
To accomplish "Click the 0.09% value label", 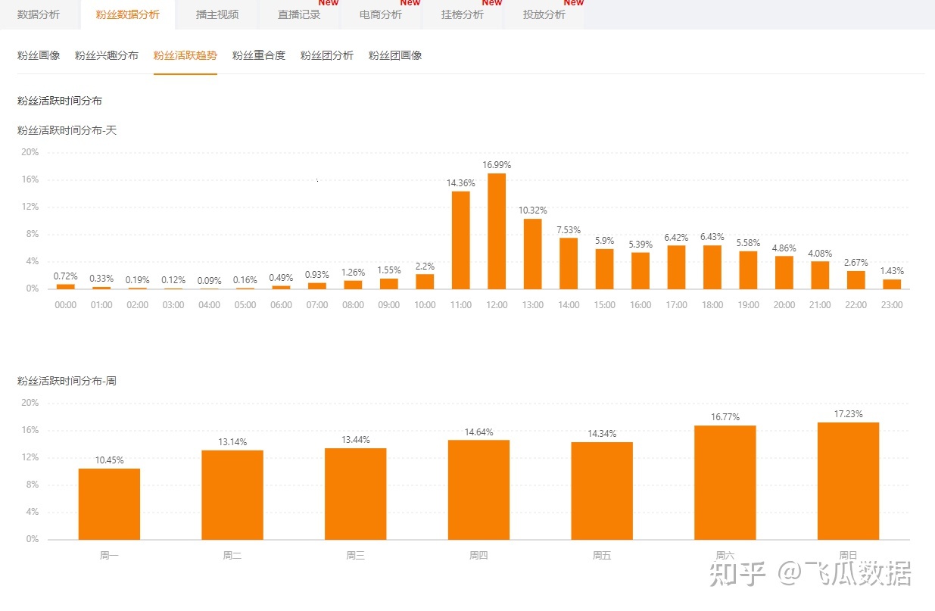I will [x=210, y=281].
